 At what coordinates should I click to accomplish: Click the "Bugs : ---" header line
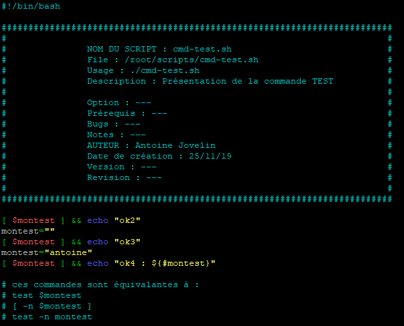[113, 124]
